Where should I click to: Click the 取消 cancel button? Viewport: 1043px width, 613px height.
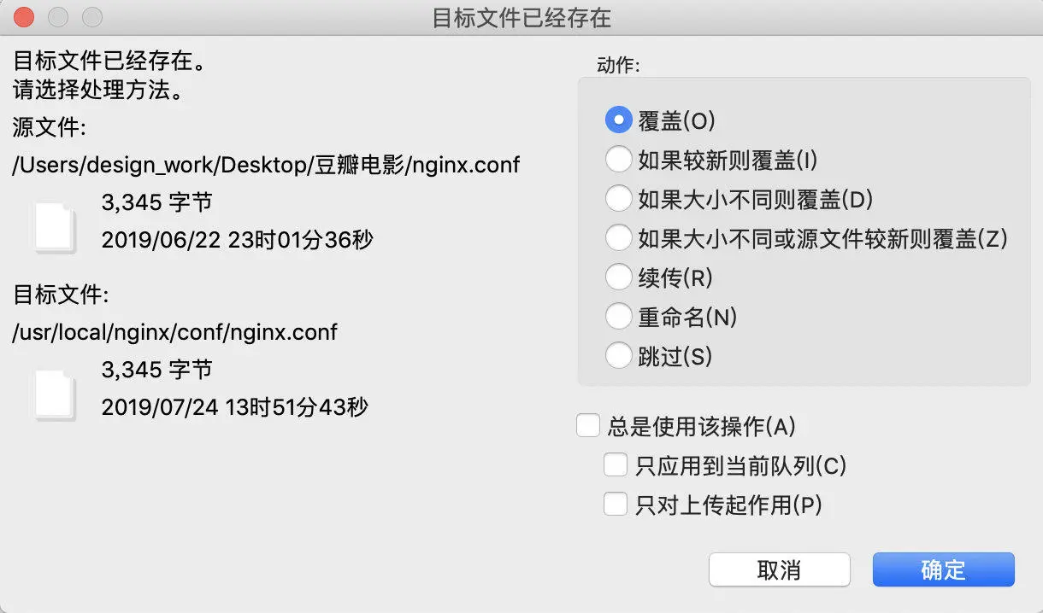click(x=780, y=569)
